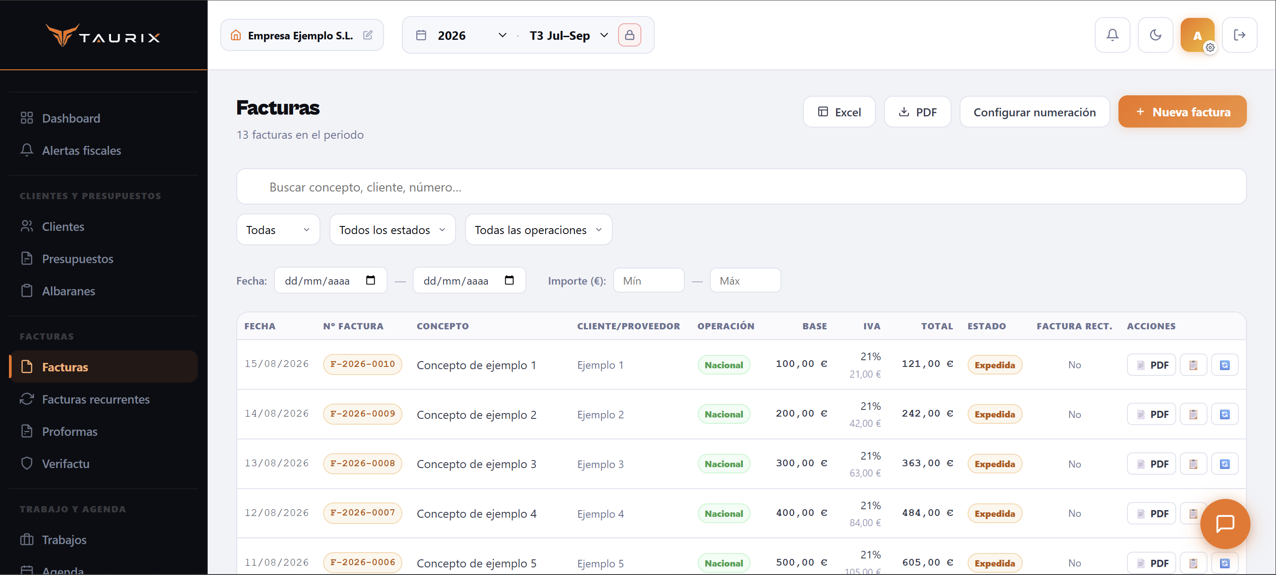Screen dimensions: 1276x575
Task: Create a Nueva factura
Action: [1182, 112]
